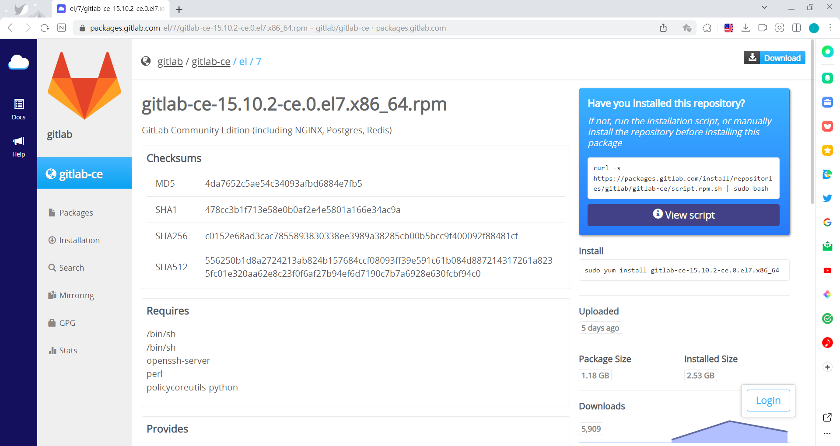
Task: Click the gitlab-ce breadcrumb link
Action: (211, 62)
